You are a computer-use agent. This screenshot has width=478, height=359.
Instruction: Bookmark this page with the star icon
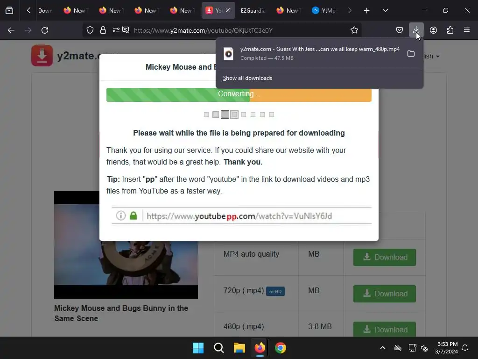354,30
